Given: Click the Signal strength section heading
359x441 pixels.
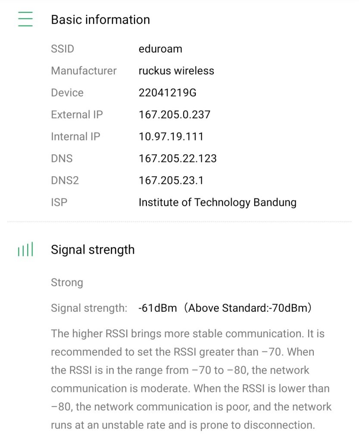Looking at the screenshot, I should coord(93,250).
